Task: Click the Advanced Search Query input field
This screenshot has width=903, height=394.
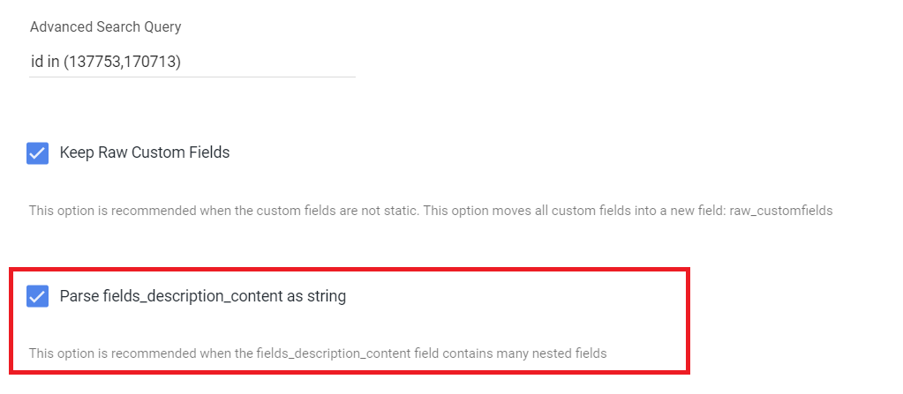Action: pos(192,61)
